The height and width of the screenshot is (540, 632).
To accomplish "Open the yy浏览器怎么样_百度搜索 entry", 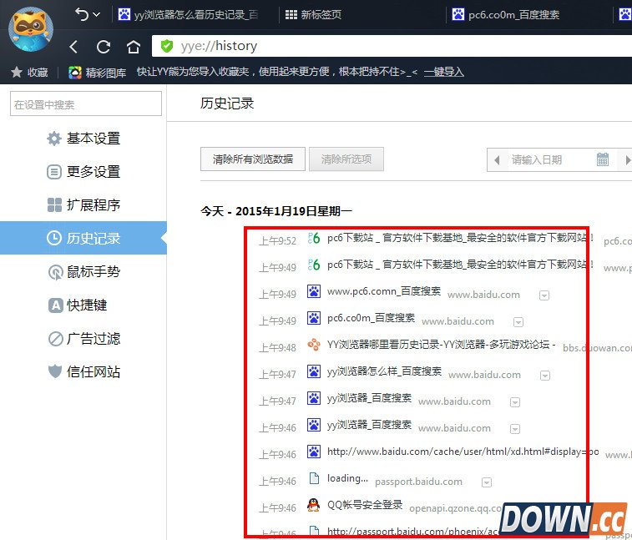I will (x=384, y=371).
